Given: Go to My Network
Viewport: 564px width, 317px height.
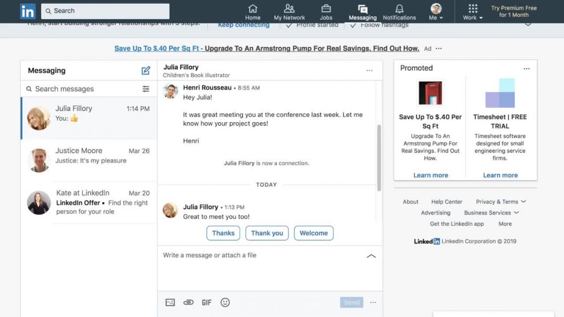Looking at the screenshot, I should pos(289,12).
